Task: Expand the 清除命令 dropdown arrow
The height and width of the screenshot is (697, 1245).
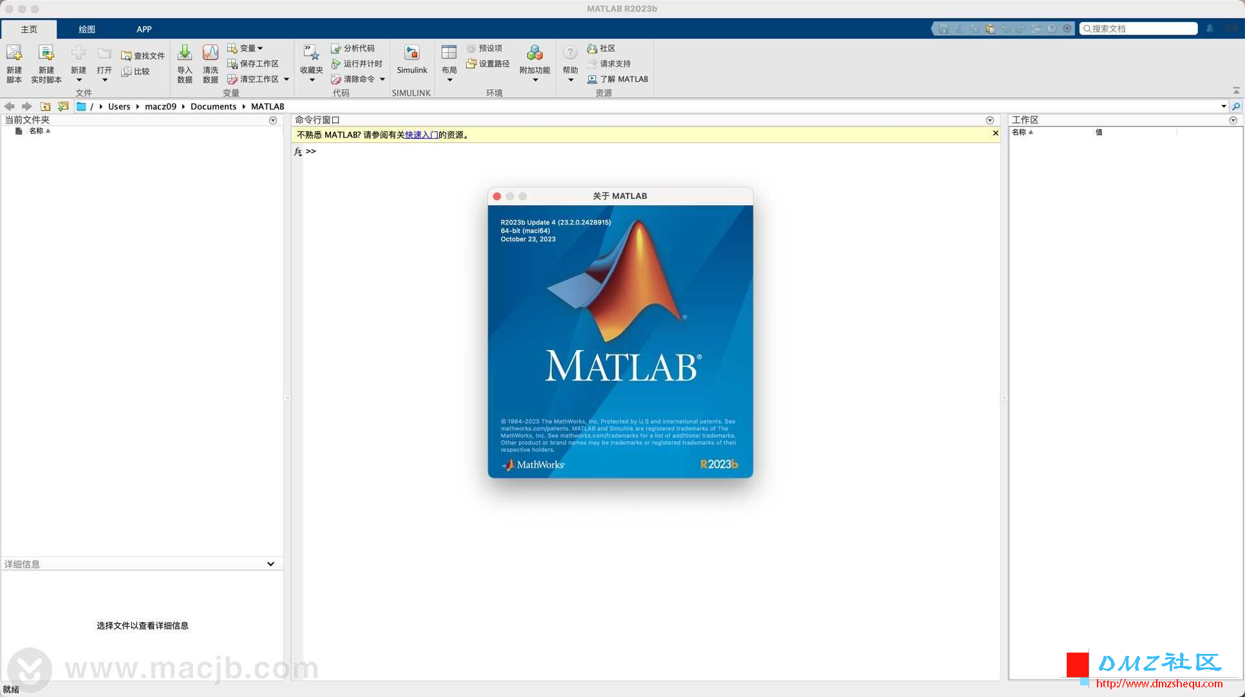Action: click(x=382, y=79)
